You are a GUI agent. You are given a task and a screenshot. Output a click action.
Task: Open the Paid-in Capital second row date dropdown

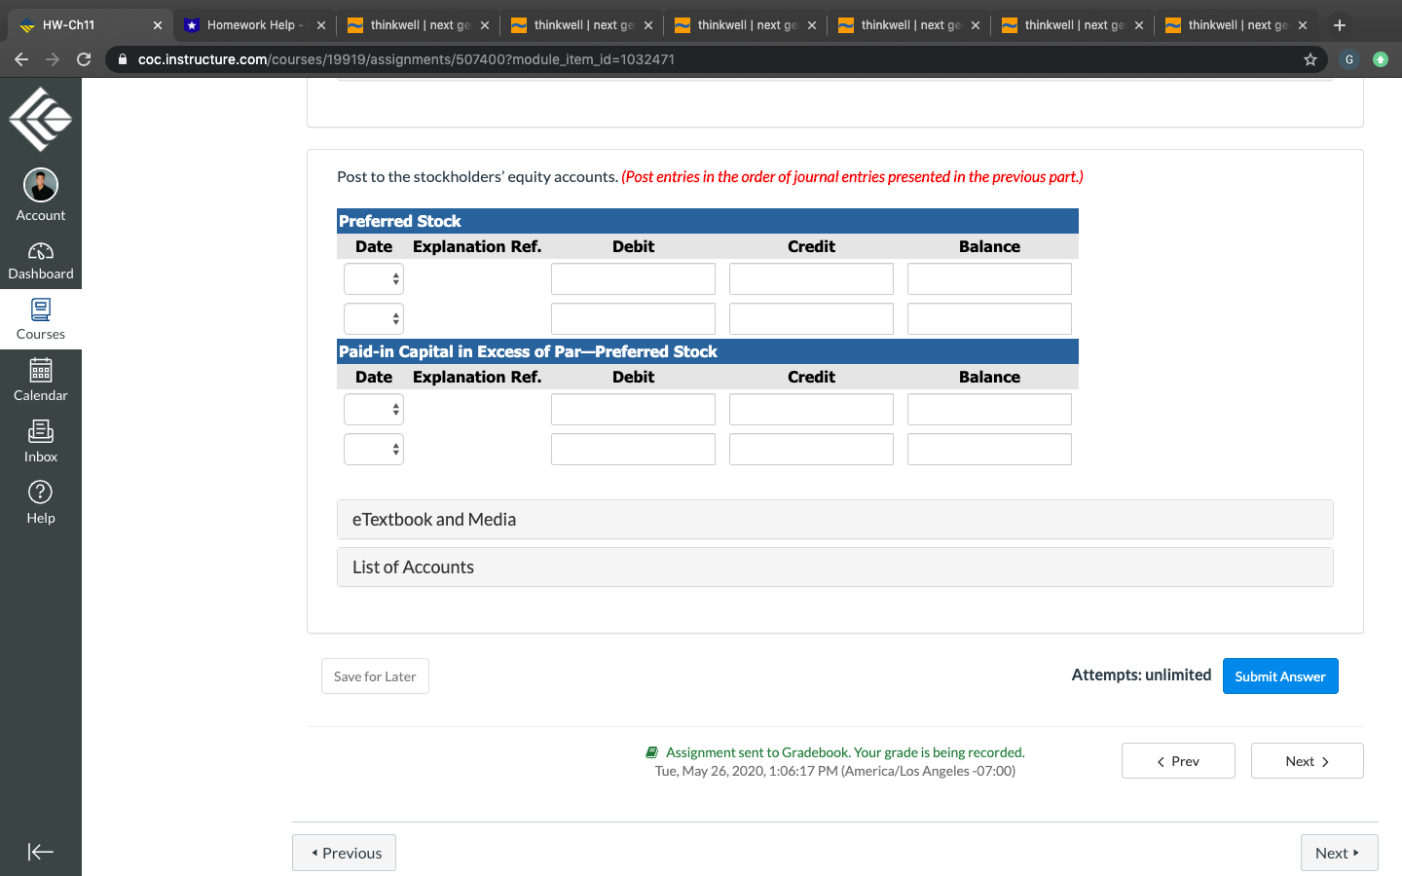(374, 449)
